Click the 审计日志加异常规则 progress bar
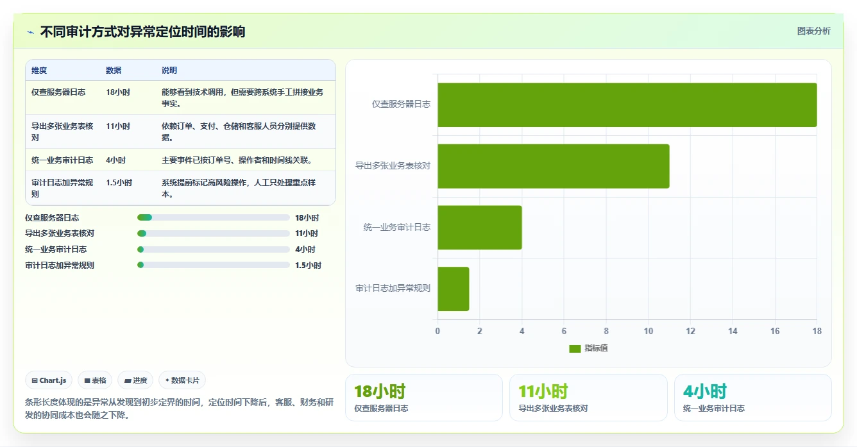The image size is (857, 447). coord(214,265)
